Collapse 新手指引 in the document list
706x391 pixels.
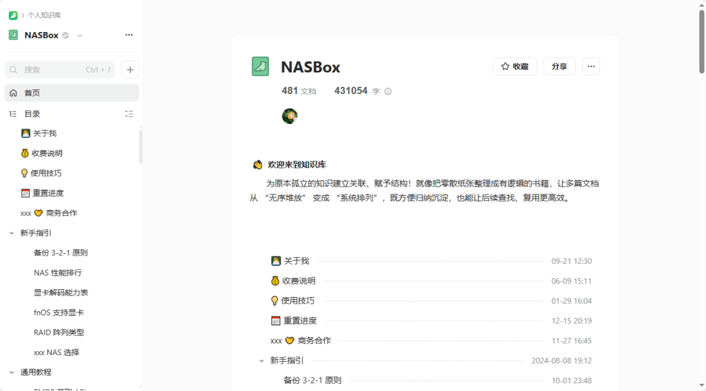tap(262, 360)
